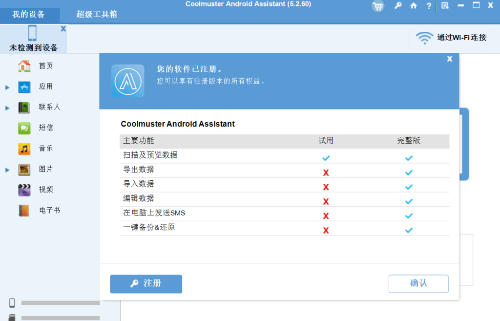Click the phone storage progress bar
This screenshot has width=500, height=321.
pyautogui.click(x=61, y=303)
